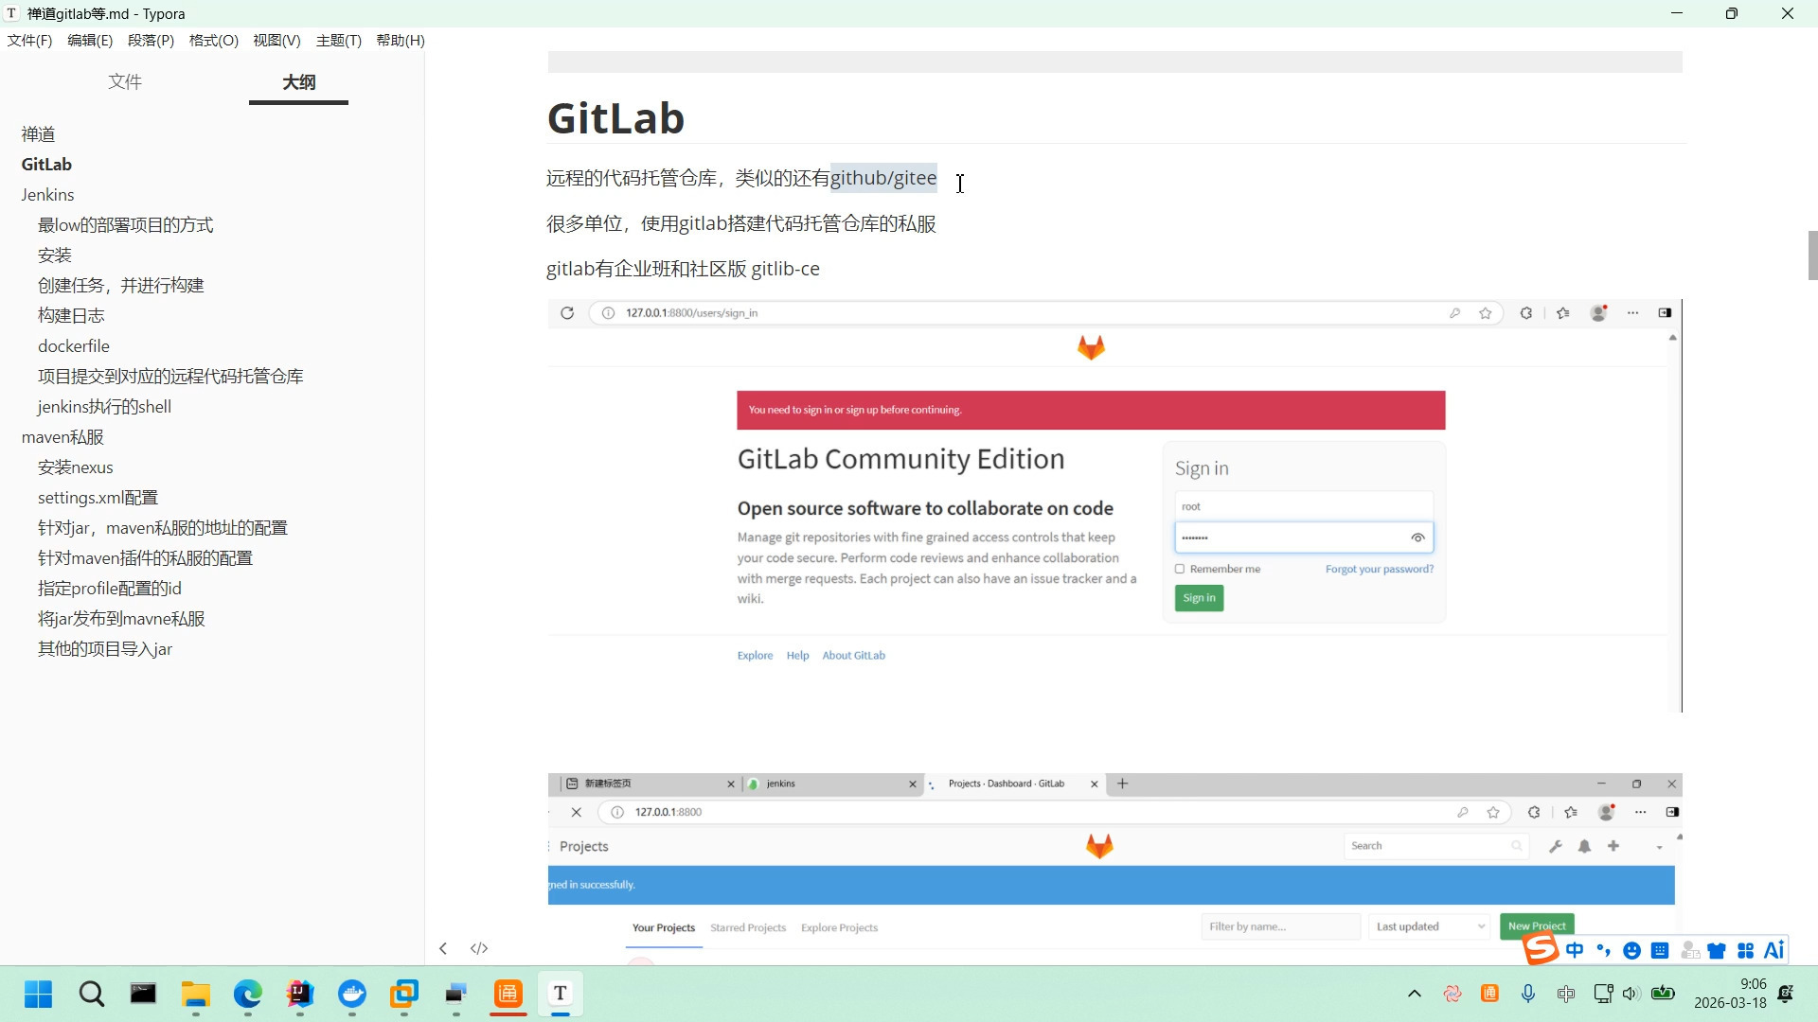Open the 主题(T) menu
Viewport: 1818px width, 1022px height.
[x=338, y=41]
